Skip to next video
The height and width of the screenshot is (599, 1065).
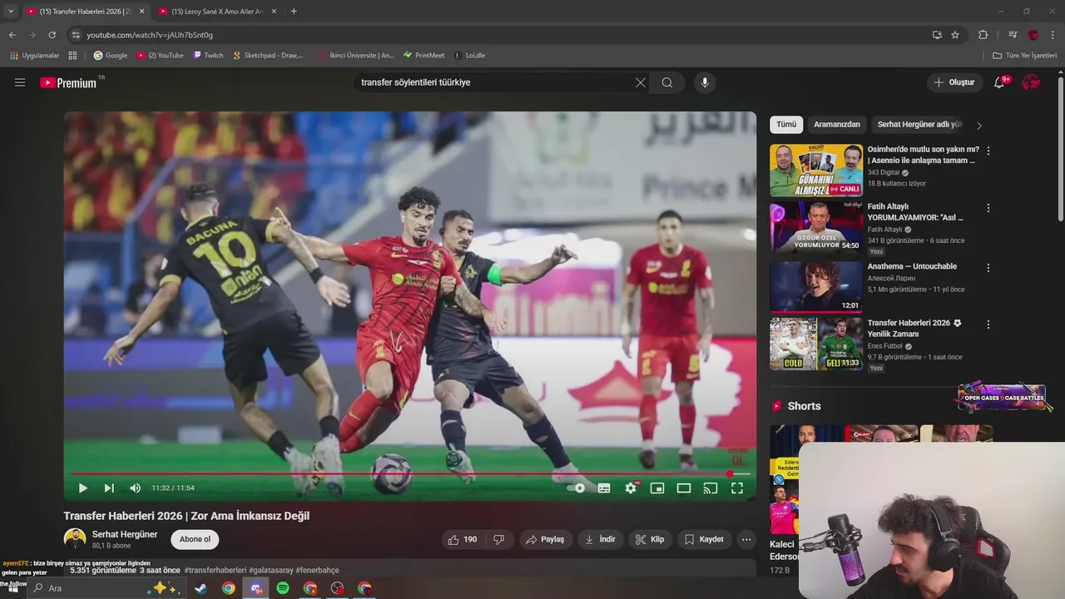109,488
